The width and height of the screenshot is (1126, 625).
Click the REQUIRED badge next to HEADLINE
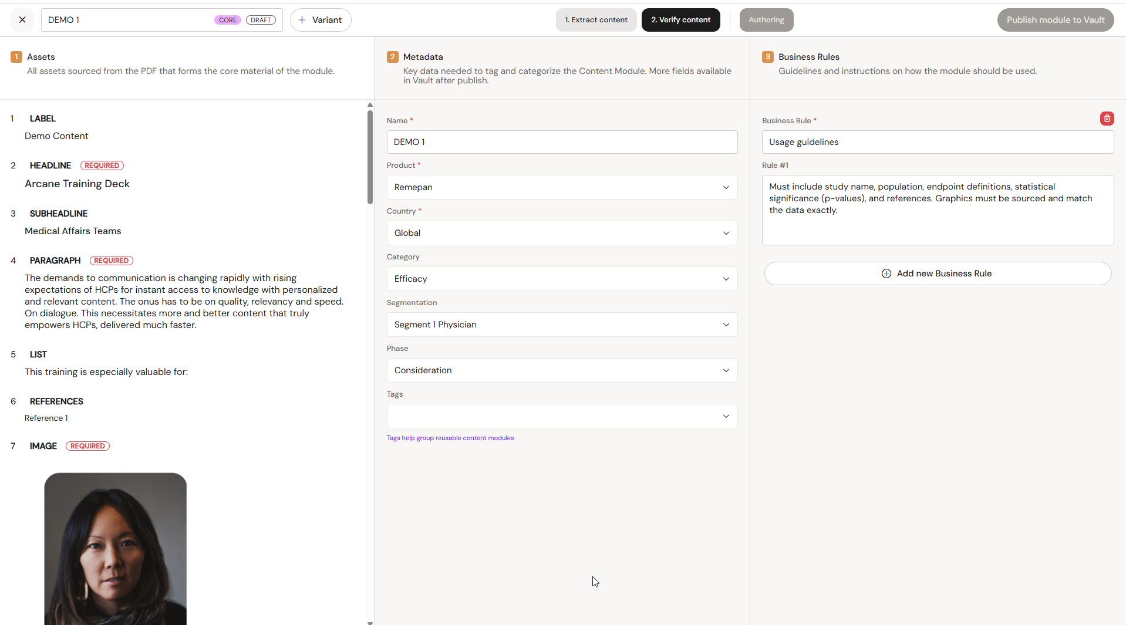click(x=102, y=165)
